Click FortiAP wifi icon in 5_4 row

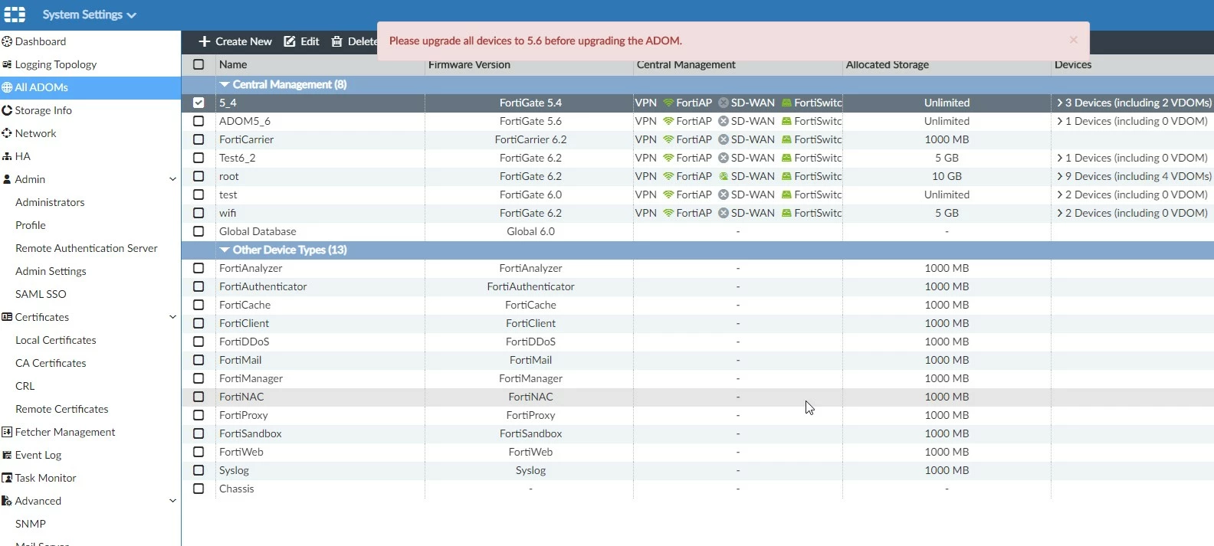coord(668,103)
